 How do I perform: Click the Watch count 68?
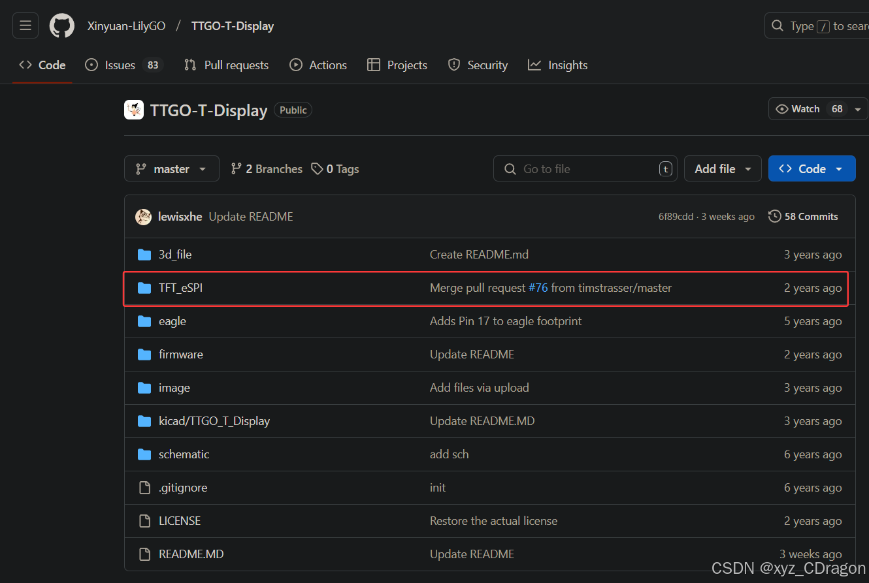pyautogui.click(x=837, y=109)
